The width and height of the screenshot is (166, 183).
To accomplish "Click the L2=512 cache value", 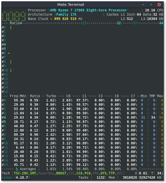I will pos(127,19).
